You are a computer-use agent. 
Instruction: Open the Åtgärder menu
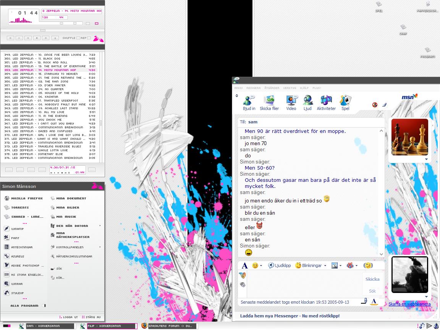coord(272,88)
